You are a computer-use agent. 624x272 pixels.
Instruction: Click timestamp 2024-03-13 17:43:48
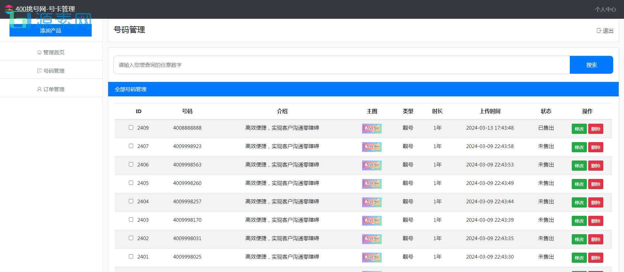coord(490,128)
